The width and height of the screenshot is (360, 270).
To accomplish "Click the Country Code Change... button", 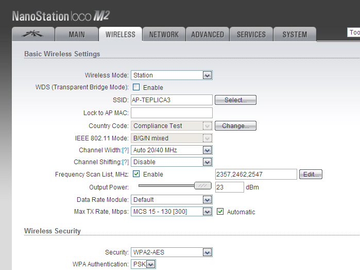I will point(235,125).
